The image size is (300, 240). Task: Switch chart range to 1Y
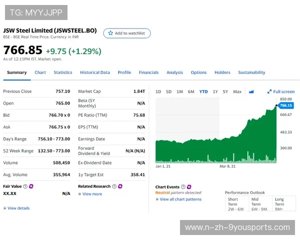(x=215, y=91)
